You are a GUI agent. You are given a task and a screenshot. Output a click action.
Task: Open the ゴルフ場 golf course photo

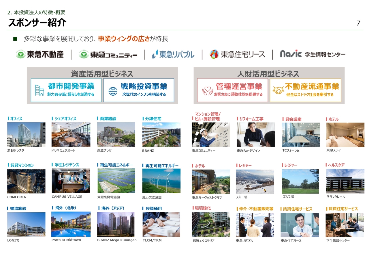pos(300,181)
